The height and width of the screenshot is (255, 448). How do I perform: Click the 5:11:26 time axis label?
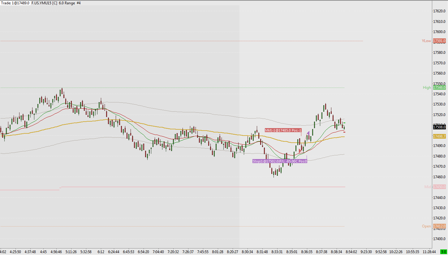coord(71,252)
